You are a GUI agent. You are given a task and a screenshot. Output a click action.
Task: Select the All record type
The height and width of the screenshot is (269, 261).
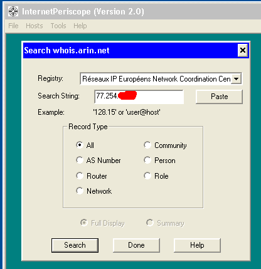[x=85, y=145]
